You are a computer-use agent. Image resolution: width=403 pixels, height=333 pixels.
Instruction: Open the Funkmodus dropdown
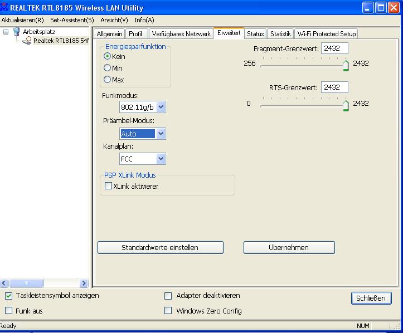pos(161,107)
